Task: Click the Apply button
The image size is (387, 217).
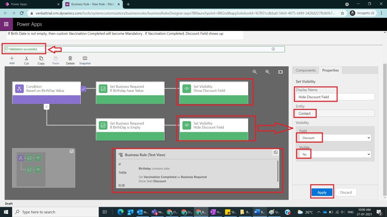Action: (322, 193)
